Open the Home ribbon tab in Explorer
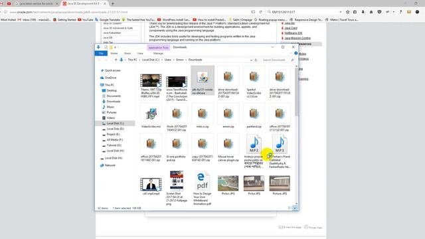Screen dimensions: 425x239 click(114, 53)
